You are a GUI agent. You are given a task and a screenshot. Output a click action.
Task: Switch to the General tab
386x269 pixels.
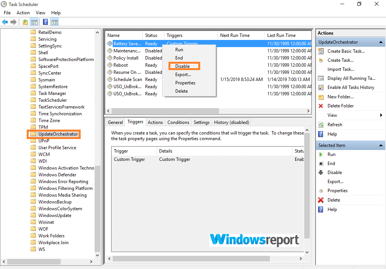(115, 122)
